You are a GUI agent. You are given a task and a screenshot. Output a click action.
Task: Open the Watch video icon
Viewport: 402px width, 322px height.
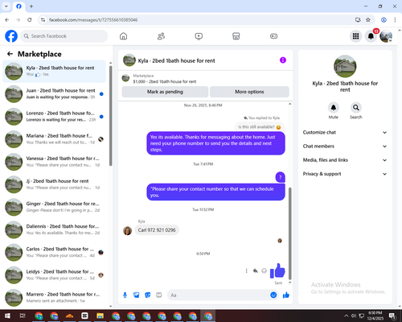tap(199, 36)
